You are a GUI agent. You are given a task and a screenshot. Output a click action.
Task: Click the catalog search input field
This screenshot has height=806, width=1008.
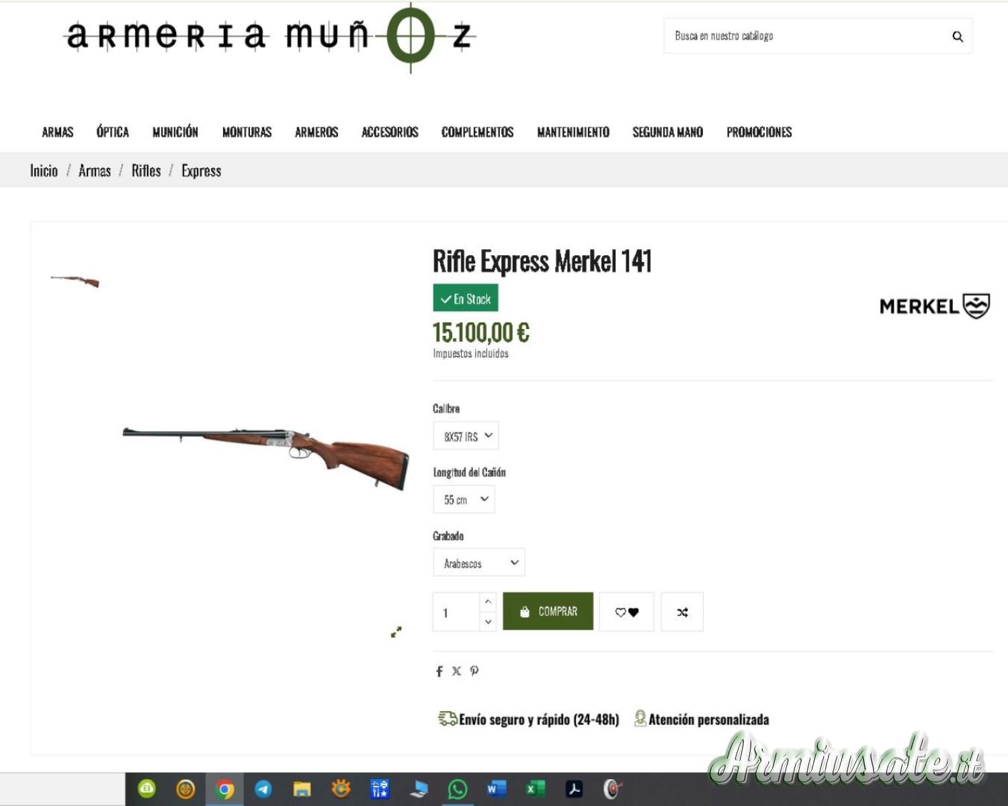pos(806,36)
